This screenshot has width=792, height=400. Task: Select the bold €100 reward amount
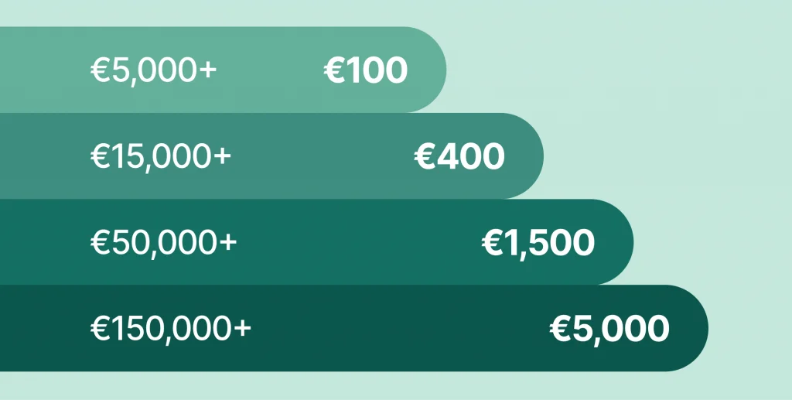[x=365, y=71]
